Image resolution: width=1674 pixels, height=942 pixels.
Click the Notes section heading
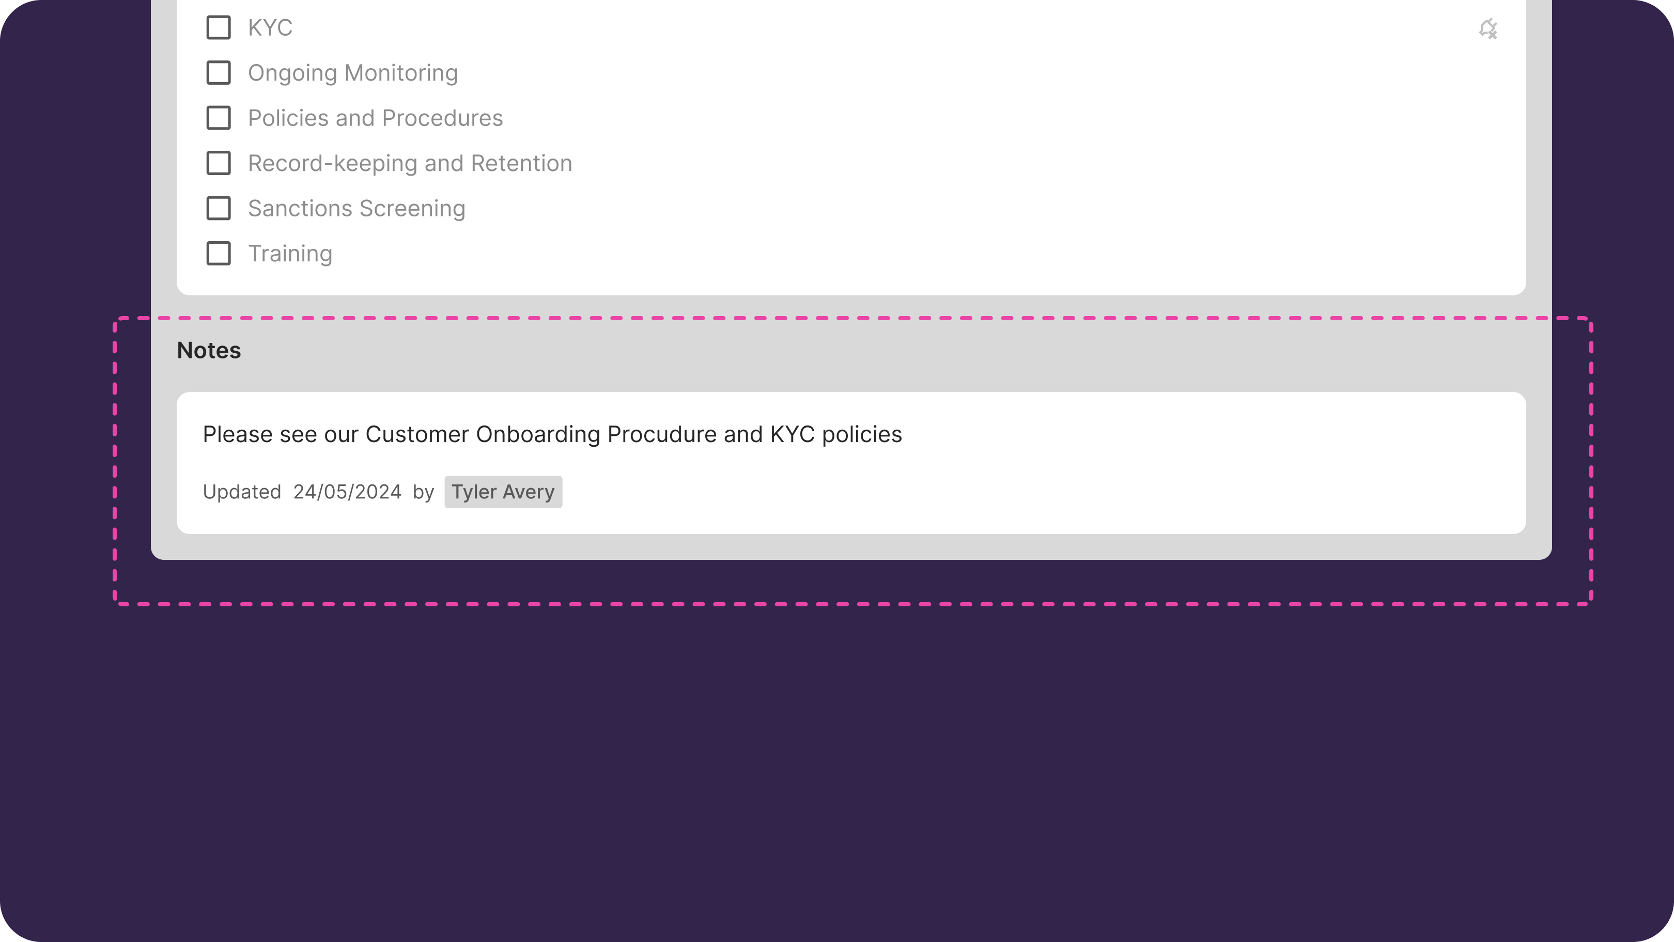(x=209, y=350)
